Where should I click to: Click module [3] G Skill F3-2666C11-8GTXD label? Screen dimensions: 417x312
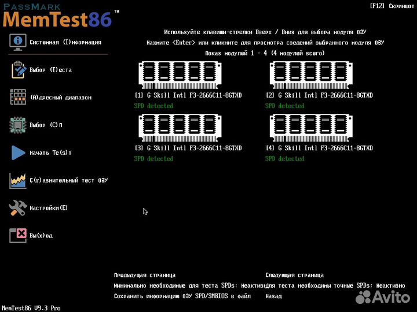188,148
